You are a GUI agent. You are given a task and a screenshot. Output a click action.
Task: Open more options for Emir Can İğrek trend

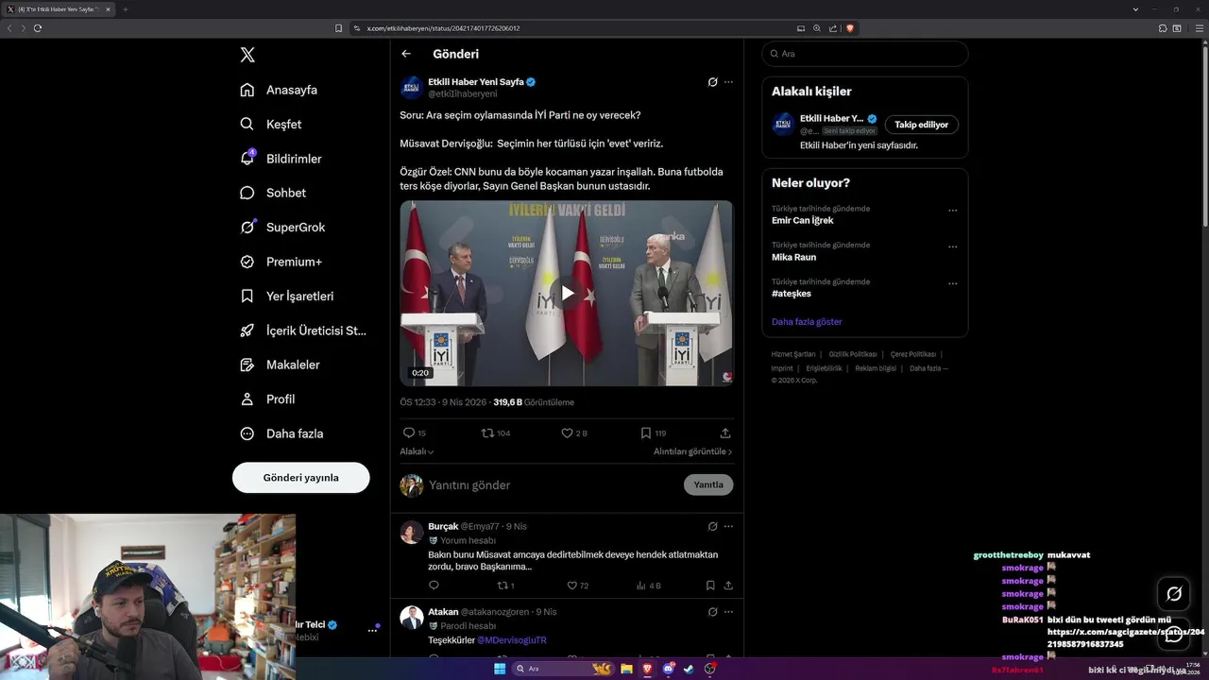tap(952, 210)
